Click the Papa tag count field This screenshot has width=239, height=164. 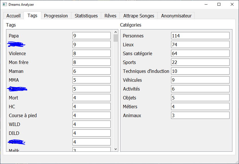pos(91,36)
